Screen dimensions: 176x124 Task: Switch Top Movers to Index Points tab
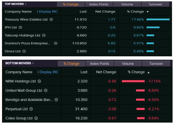pyautogui.click(x=99, y=4)
